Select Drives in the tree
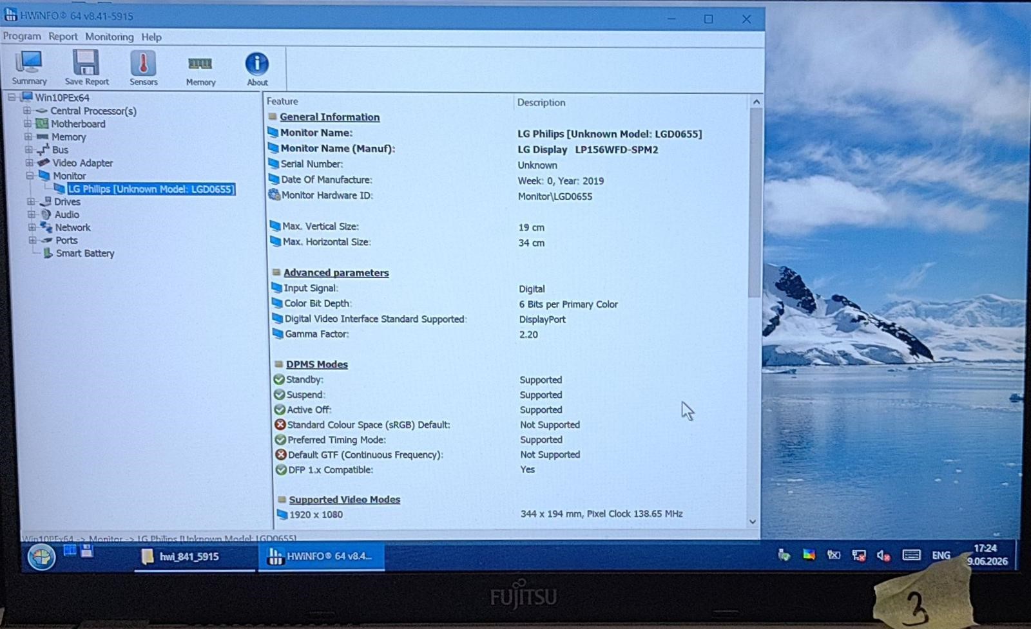 tap(68, 202)
